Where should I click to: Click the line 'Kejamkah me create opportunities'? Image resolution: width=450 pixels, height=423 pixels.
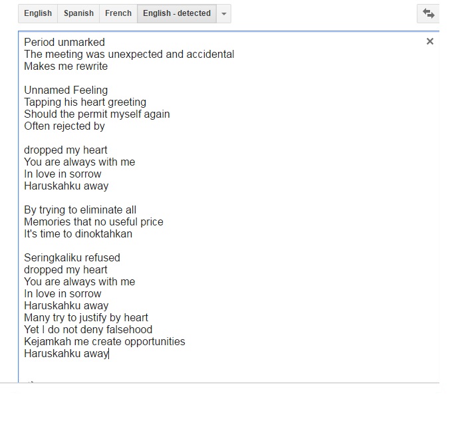104,342
